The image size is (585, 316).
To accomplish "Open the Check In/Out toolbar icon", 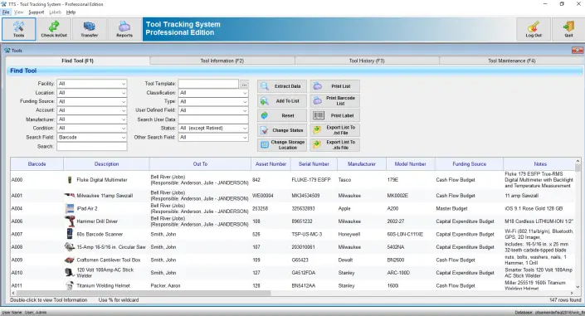I will [x=54, y=29].
